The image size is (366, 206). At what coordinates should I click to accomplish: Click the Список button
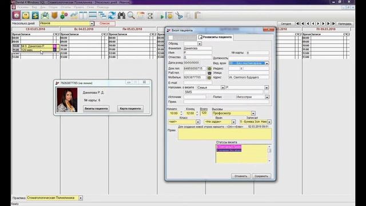coord(105,23)
